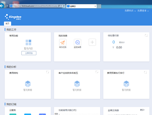Click the browser back arrow button
This screenshot has height=115, width=152.
pyautogui.click(x=2, y=6)
